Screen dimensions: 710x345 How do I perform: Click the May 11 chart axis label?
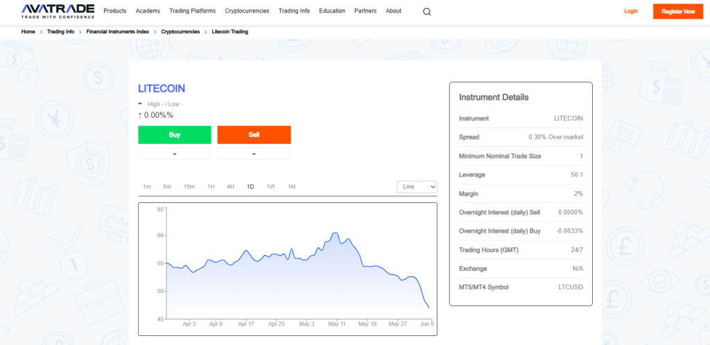(337, 324)
